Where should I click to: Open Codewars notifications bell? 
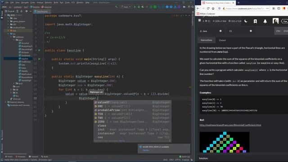point(265,21)
